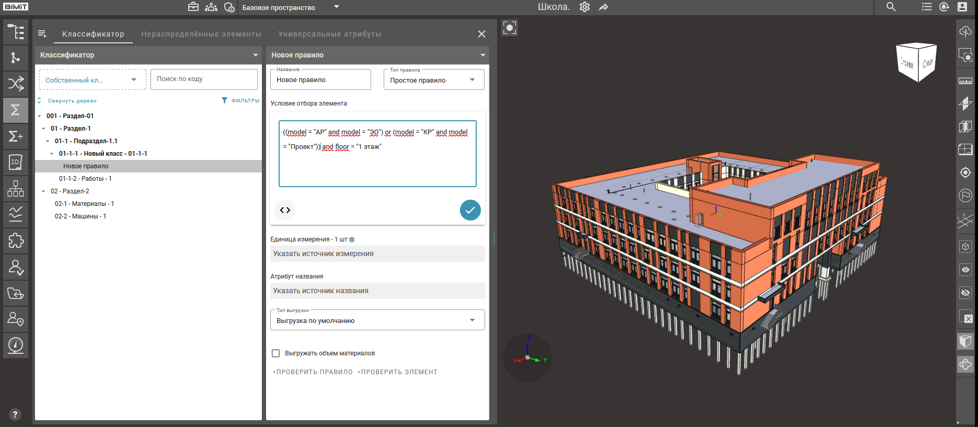The width and height of the screenshot is (978, 427).
Task: Enable 'Выгружать объем материалов' checkbox
Action: coord(276,353)
